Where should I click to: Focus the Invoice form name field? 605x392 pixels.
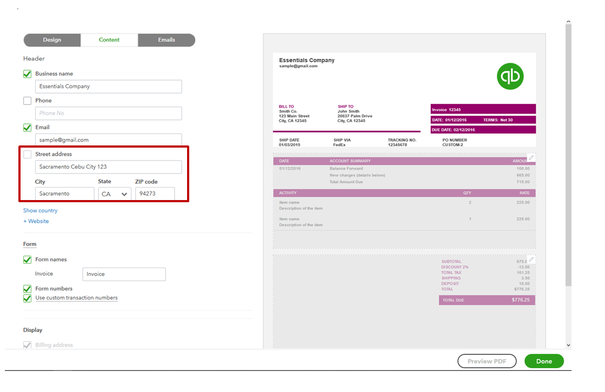click(x=124, y=274)
